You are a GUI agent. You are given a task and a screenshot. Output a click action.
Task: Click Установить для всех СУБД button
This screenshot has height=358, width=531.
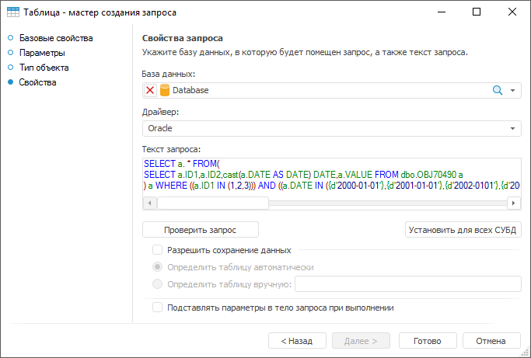pyautogui.click(x=463, y=230)
